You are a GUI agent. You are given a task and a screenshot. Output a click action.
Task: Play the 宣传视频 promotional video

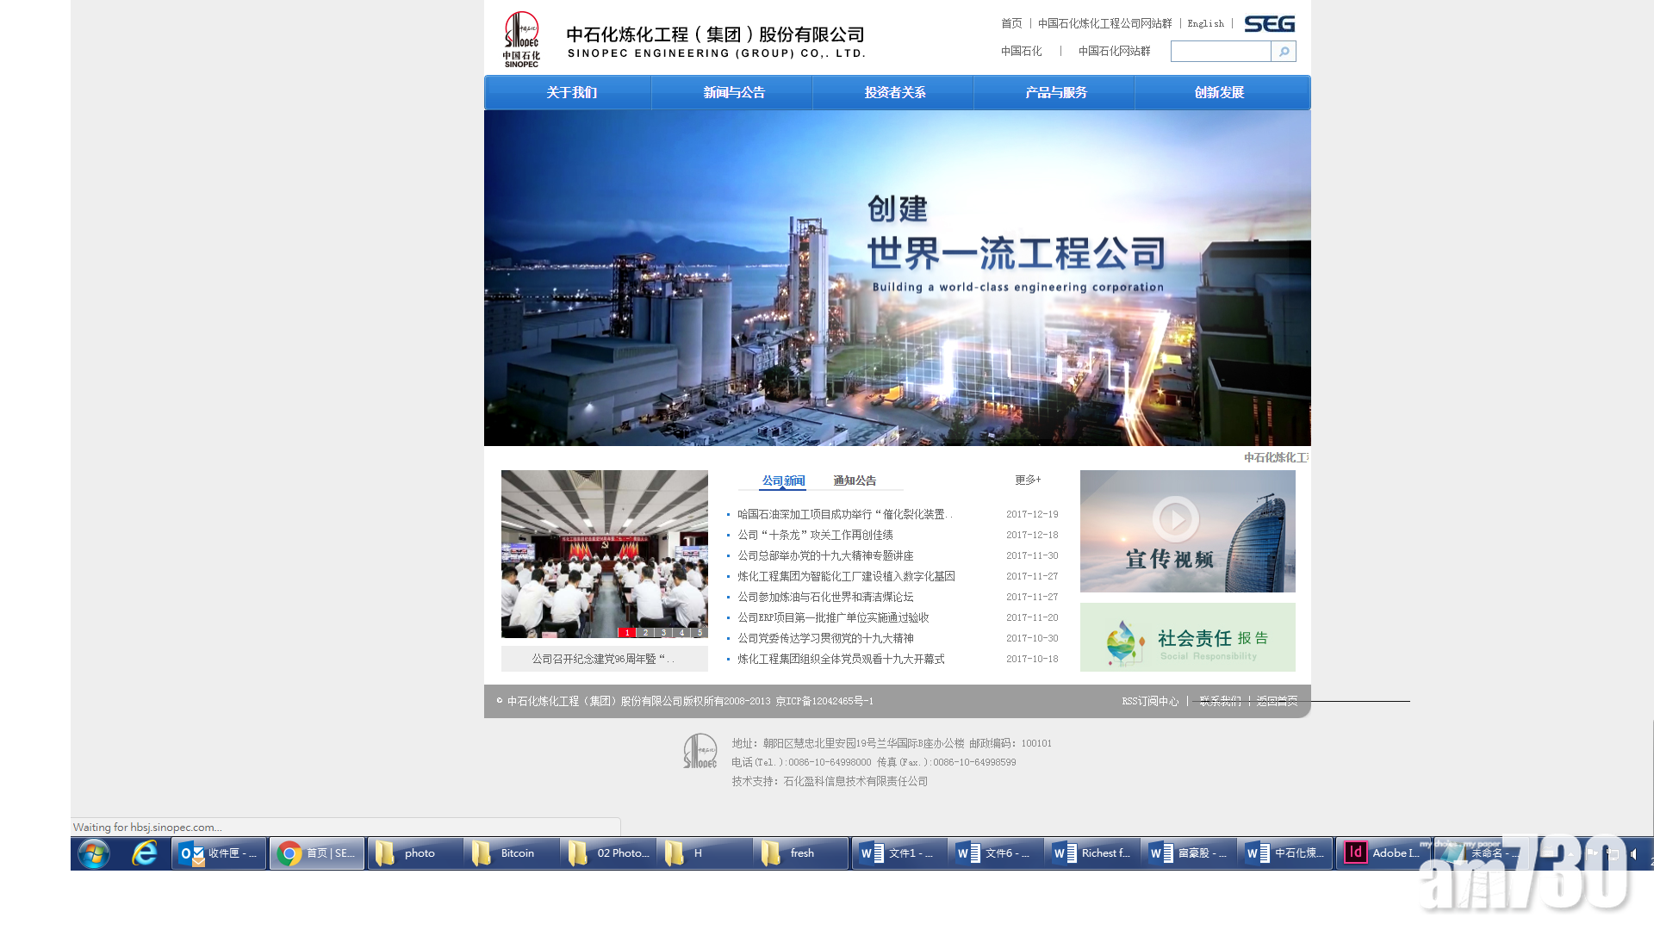pos(1174,519)
